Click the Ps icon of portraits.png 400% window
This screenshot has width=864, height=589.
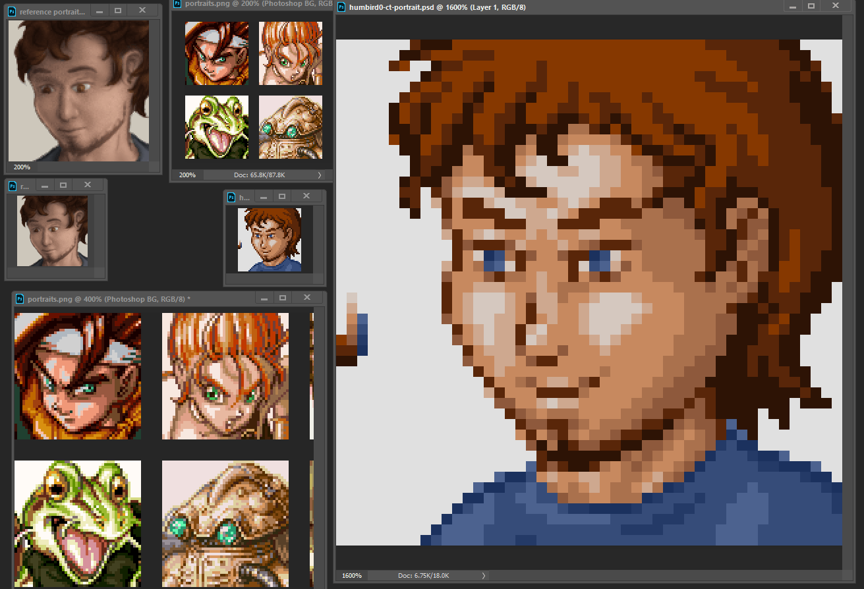pos(20,299)
